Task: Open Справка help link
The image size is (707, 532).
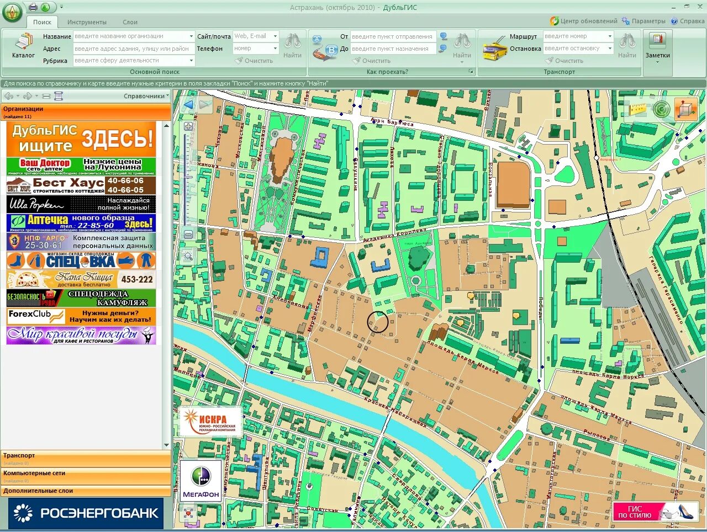Action: point(688,21)
